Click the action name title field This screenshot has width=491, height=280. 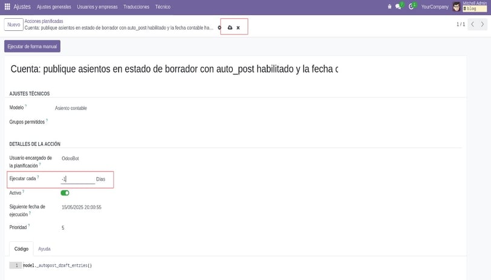[x=174, y=69]
